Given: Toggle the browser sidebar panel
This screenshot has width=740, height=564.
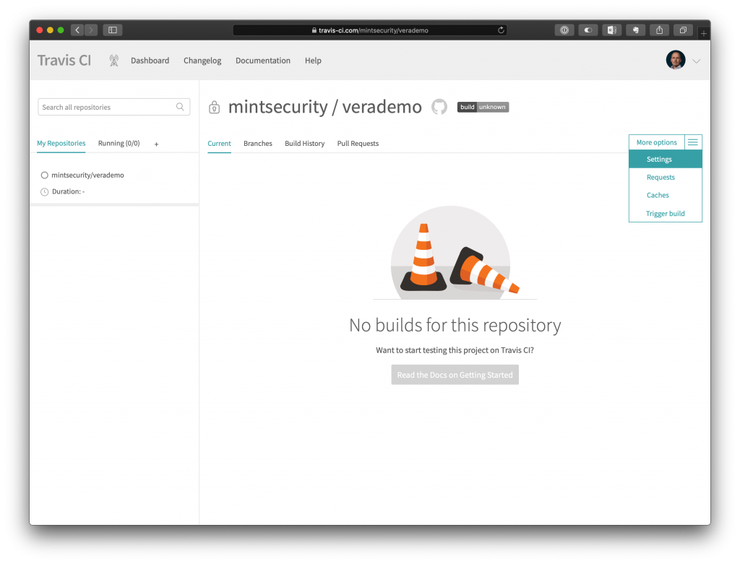Looking at the screenshot, I should pyautogui.click(x=112, y=30).
